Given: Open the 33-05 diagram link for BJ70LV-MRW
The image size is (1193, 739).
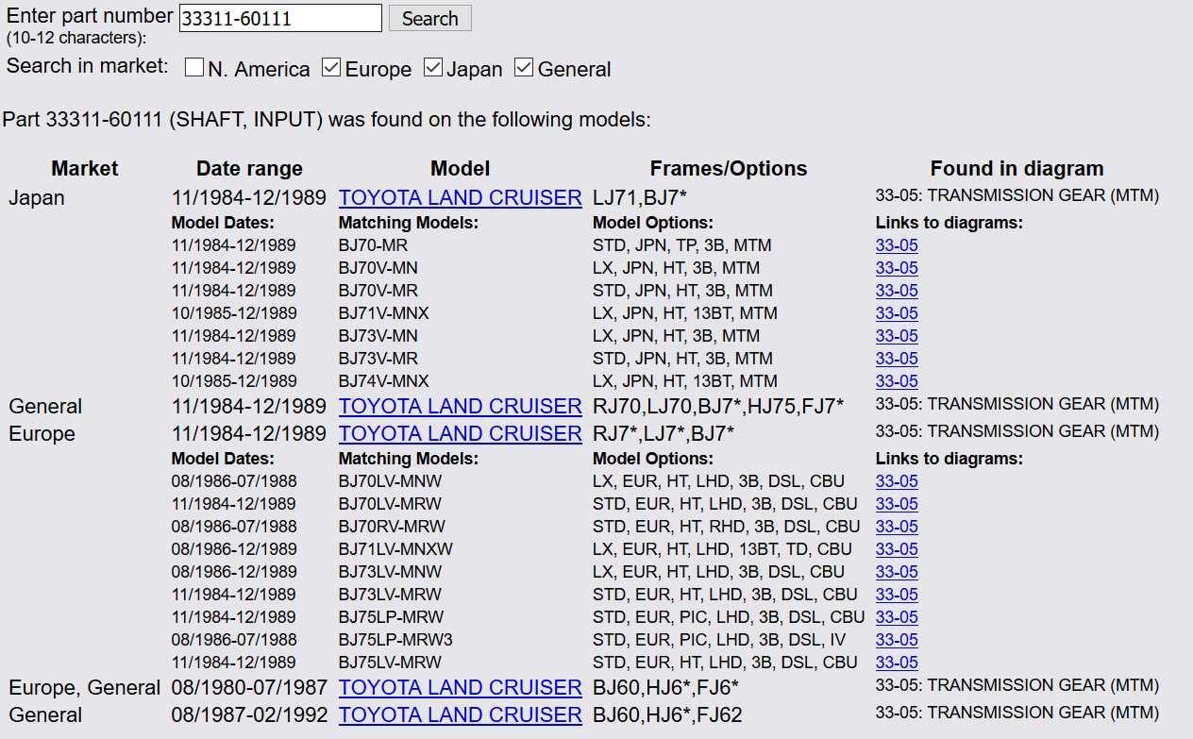Looking at the screenshot, I should 897,504.
